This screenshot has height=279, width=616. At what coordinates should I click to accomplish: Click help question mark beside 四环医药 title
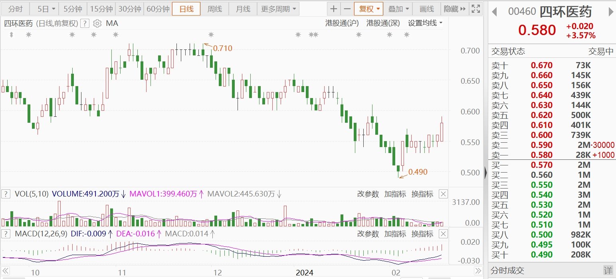(84, 24)
